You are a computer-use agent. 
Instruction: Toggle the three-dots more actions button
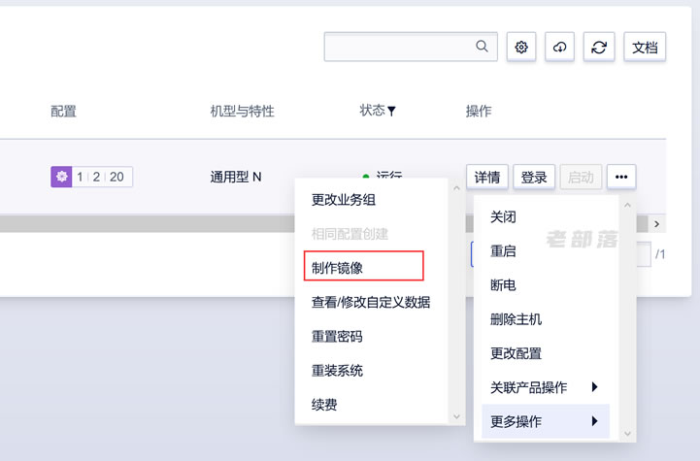[x=621, y=178]
